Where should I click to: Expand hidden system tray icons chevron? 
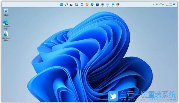pos(154,4)
